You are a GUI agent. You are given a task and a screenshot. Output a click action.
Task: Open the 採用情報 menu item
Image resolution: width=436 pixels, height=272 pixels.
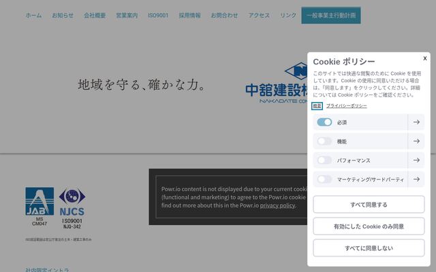click(x=189, y=15)
